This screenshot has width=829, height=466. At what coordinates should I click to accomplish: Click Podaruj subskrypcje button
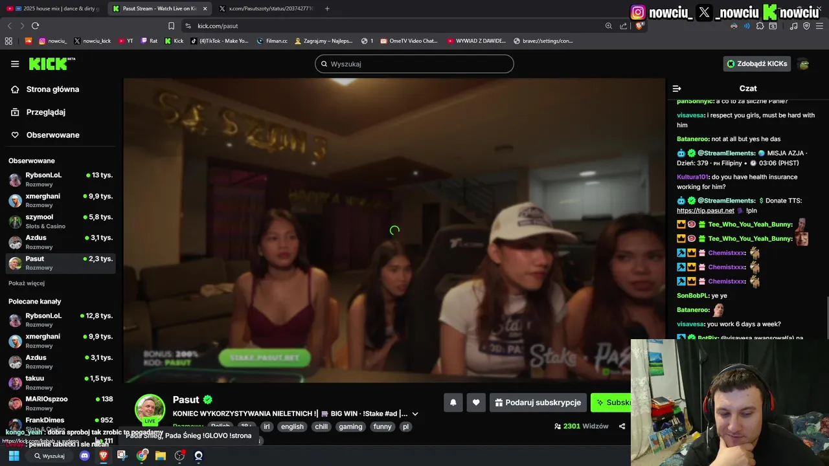click(538, 403)
